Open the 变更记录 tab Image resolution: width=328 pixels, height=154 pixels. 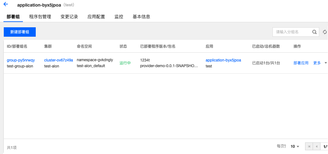69,17
